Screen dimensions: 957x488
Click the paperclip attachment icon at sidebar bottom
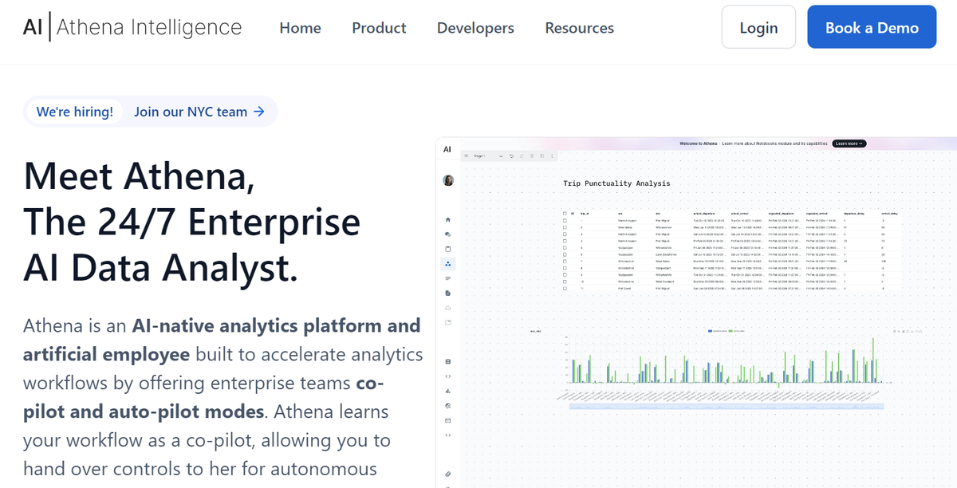coord(447,474)
